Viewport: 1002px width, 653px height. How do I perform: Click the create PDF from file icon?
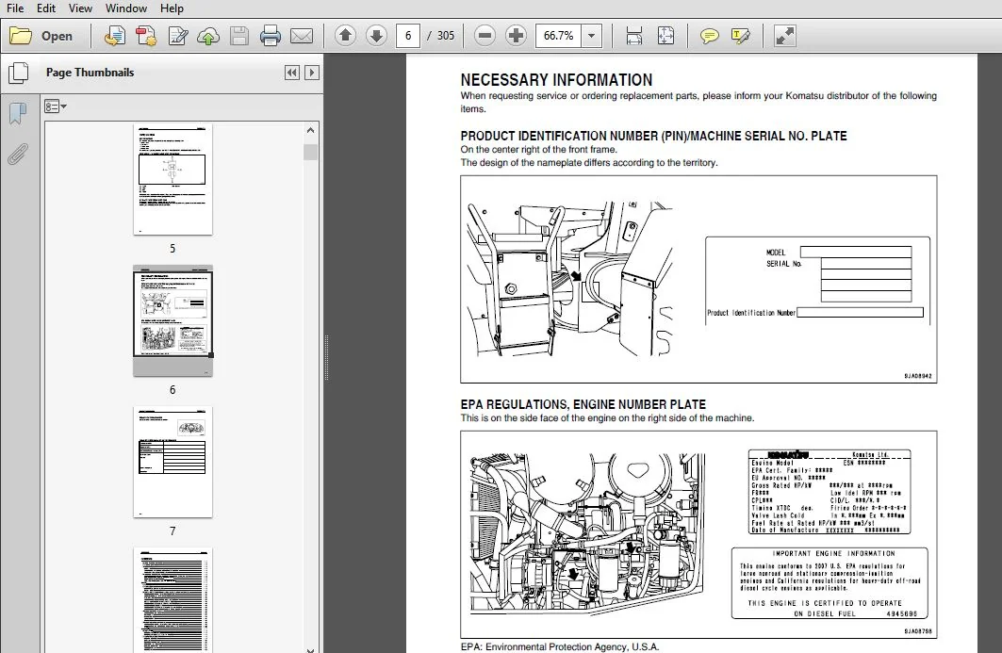114,36
